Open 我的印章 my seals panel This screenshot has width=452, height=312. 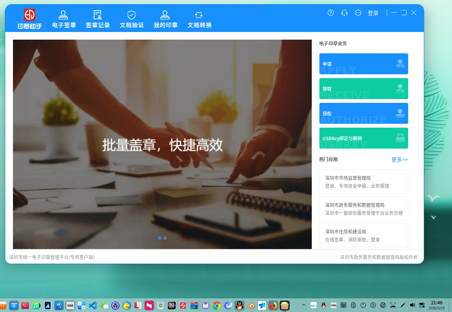[x=165, y=18]
